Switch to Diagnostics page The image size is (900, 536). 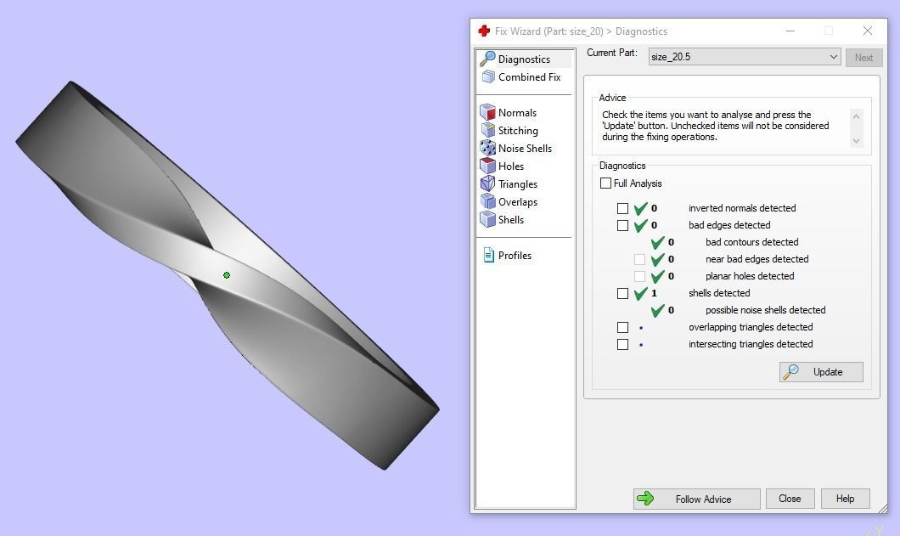pyautogui.click(x=524, y=59)
